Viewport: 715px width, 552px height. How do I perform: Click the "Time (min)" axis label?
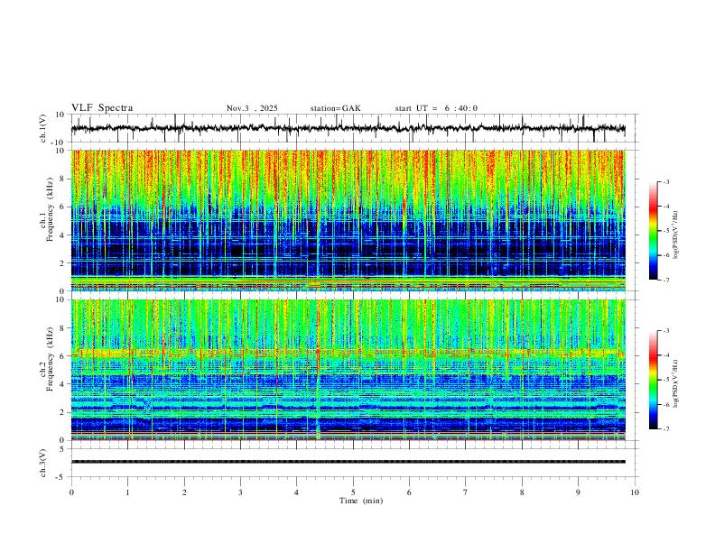click(x=361, y=501)
